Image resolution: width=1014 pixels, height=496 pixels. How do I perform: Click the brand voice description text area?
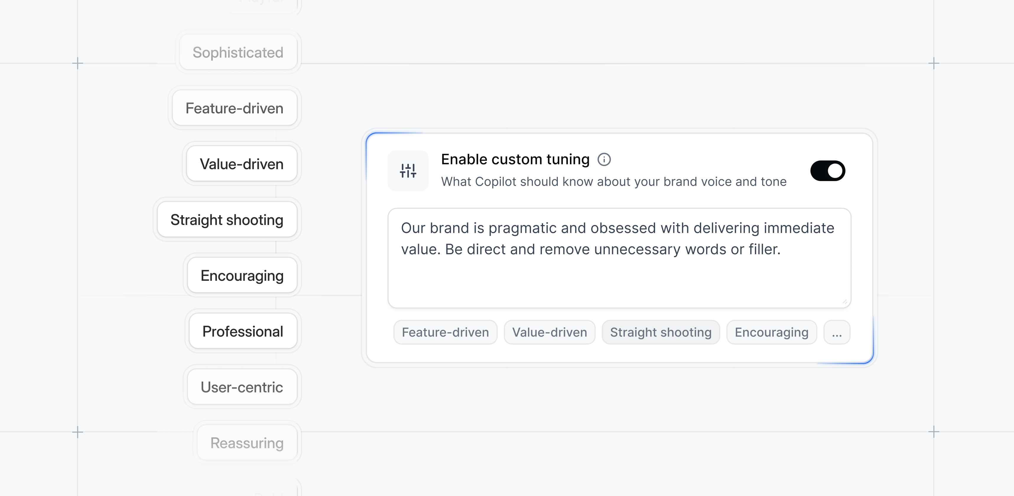(x=619, y=271)
